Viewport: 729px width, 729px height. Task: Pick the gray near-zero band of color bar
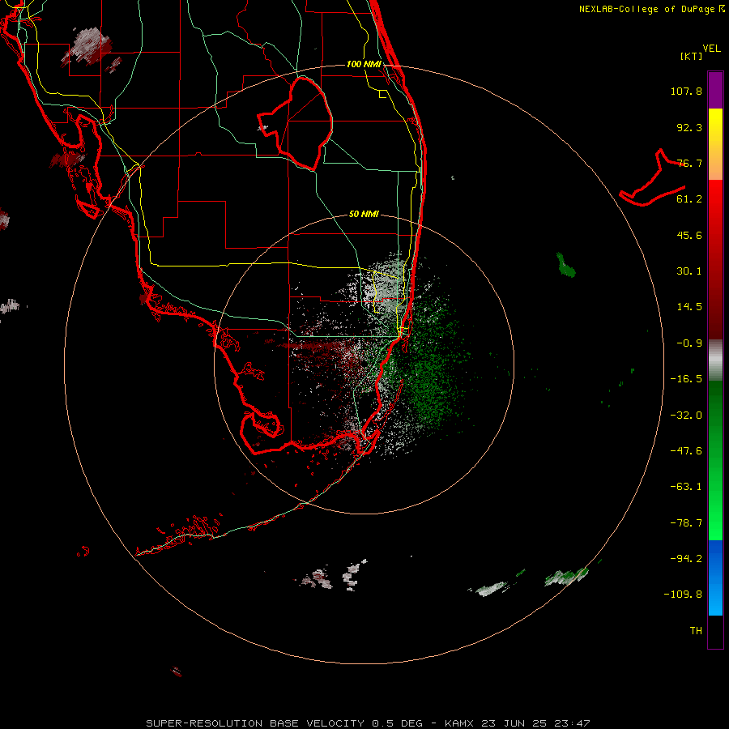click(x=715, y=360)
